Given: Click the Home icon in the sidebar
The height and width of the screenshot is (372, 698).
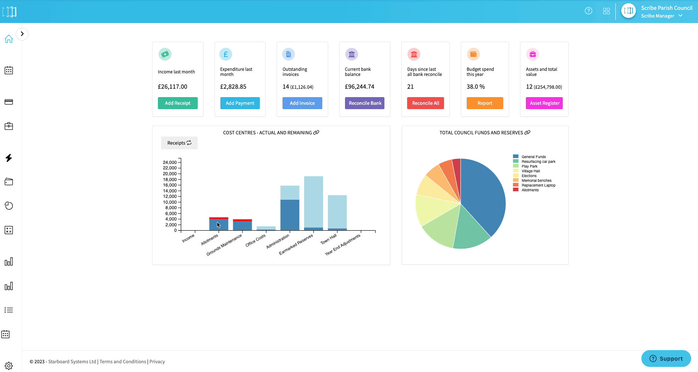Looking at the screenshot, I should (9, 39).
